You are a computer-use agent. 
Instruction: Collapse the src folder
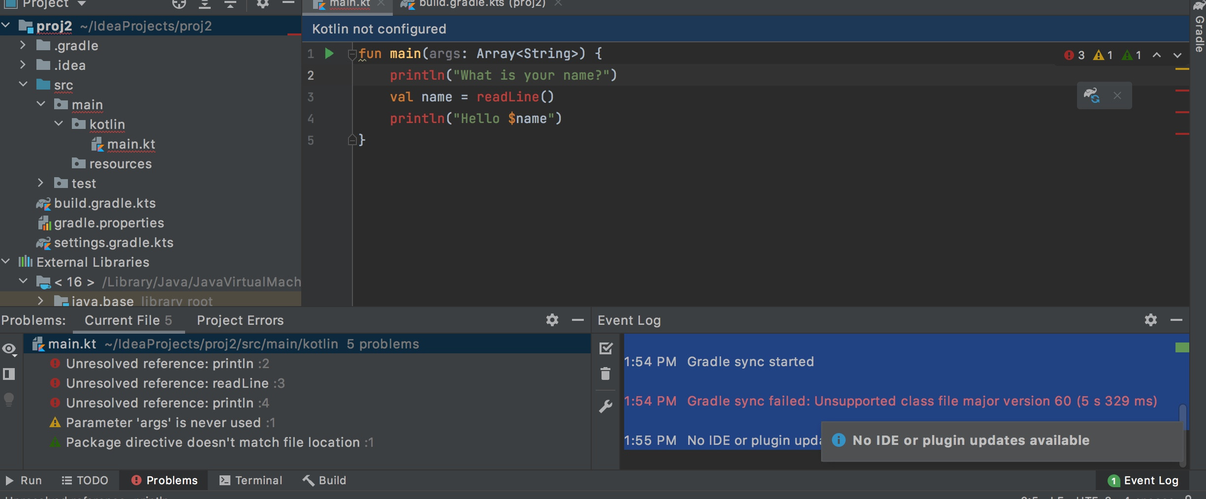[x=23, y=85]
